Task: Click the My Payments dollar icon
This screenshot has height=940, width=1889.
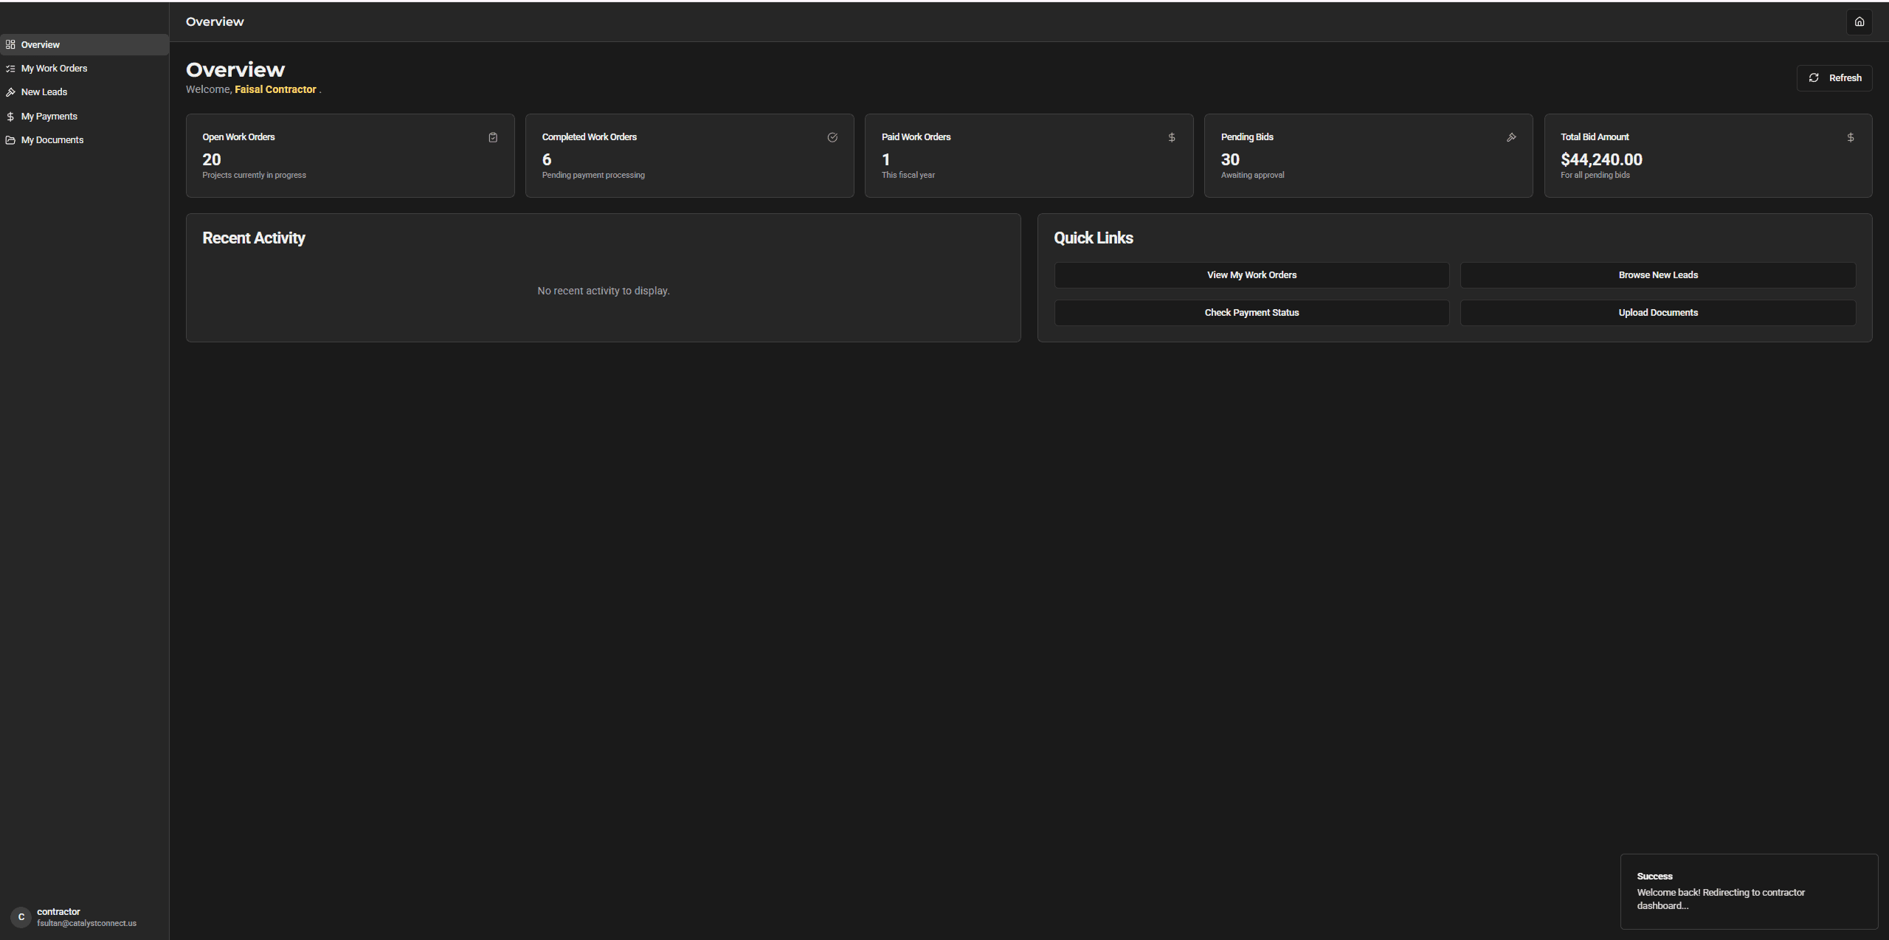Action: pyautogui.click(x=10, y=117)
